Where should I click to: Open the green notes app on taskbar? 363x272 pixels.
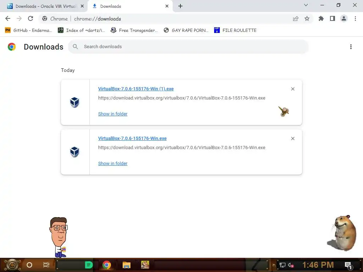89,265
